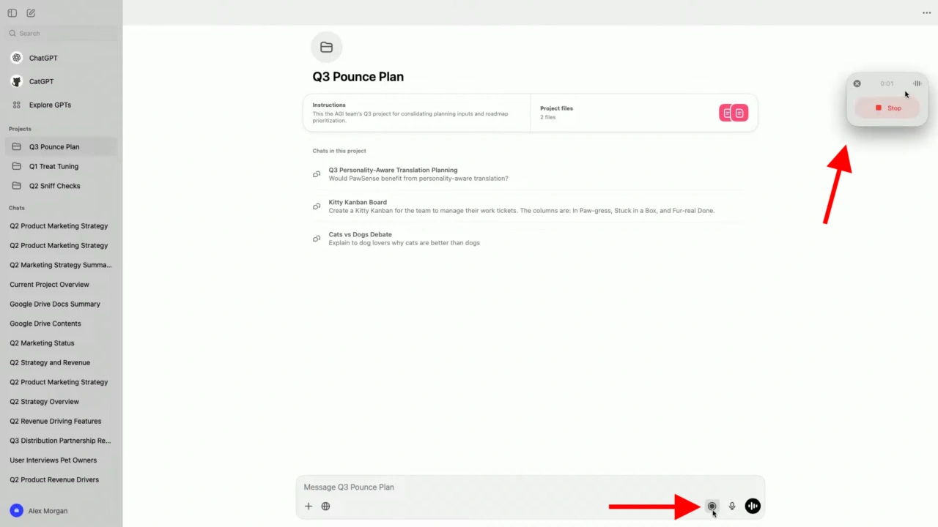Open the Google Drive Contents chat
The height and width of the screenshot is (527, 938).
tap(45, 324)
